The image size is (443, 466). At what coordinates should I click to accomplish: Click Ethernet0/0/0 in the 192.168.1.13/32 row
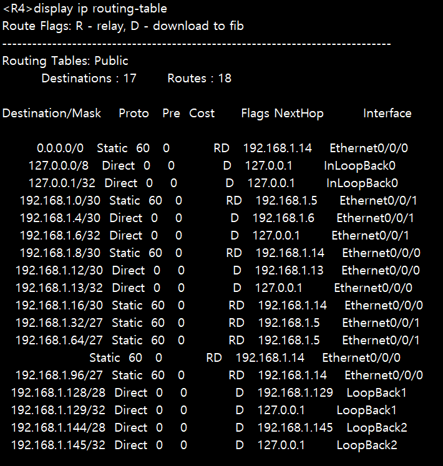pyautogui.click(x=373, y=288)
